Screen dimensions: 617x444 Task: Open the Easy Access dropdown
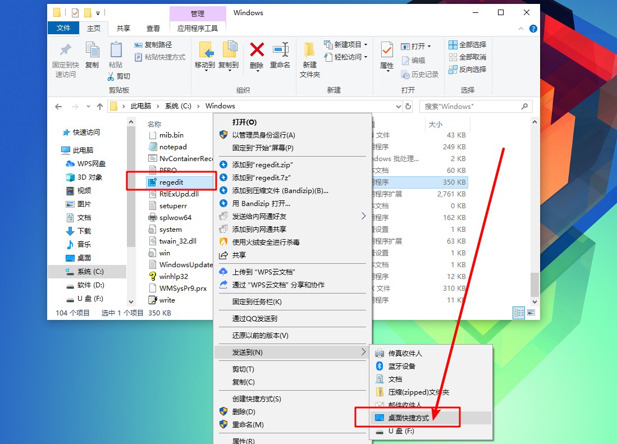pos(346,57)
